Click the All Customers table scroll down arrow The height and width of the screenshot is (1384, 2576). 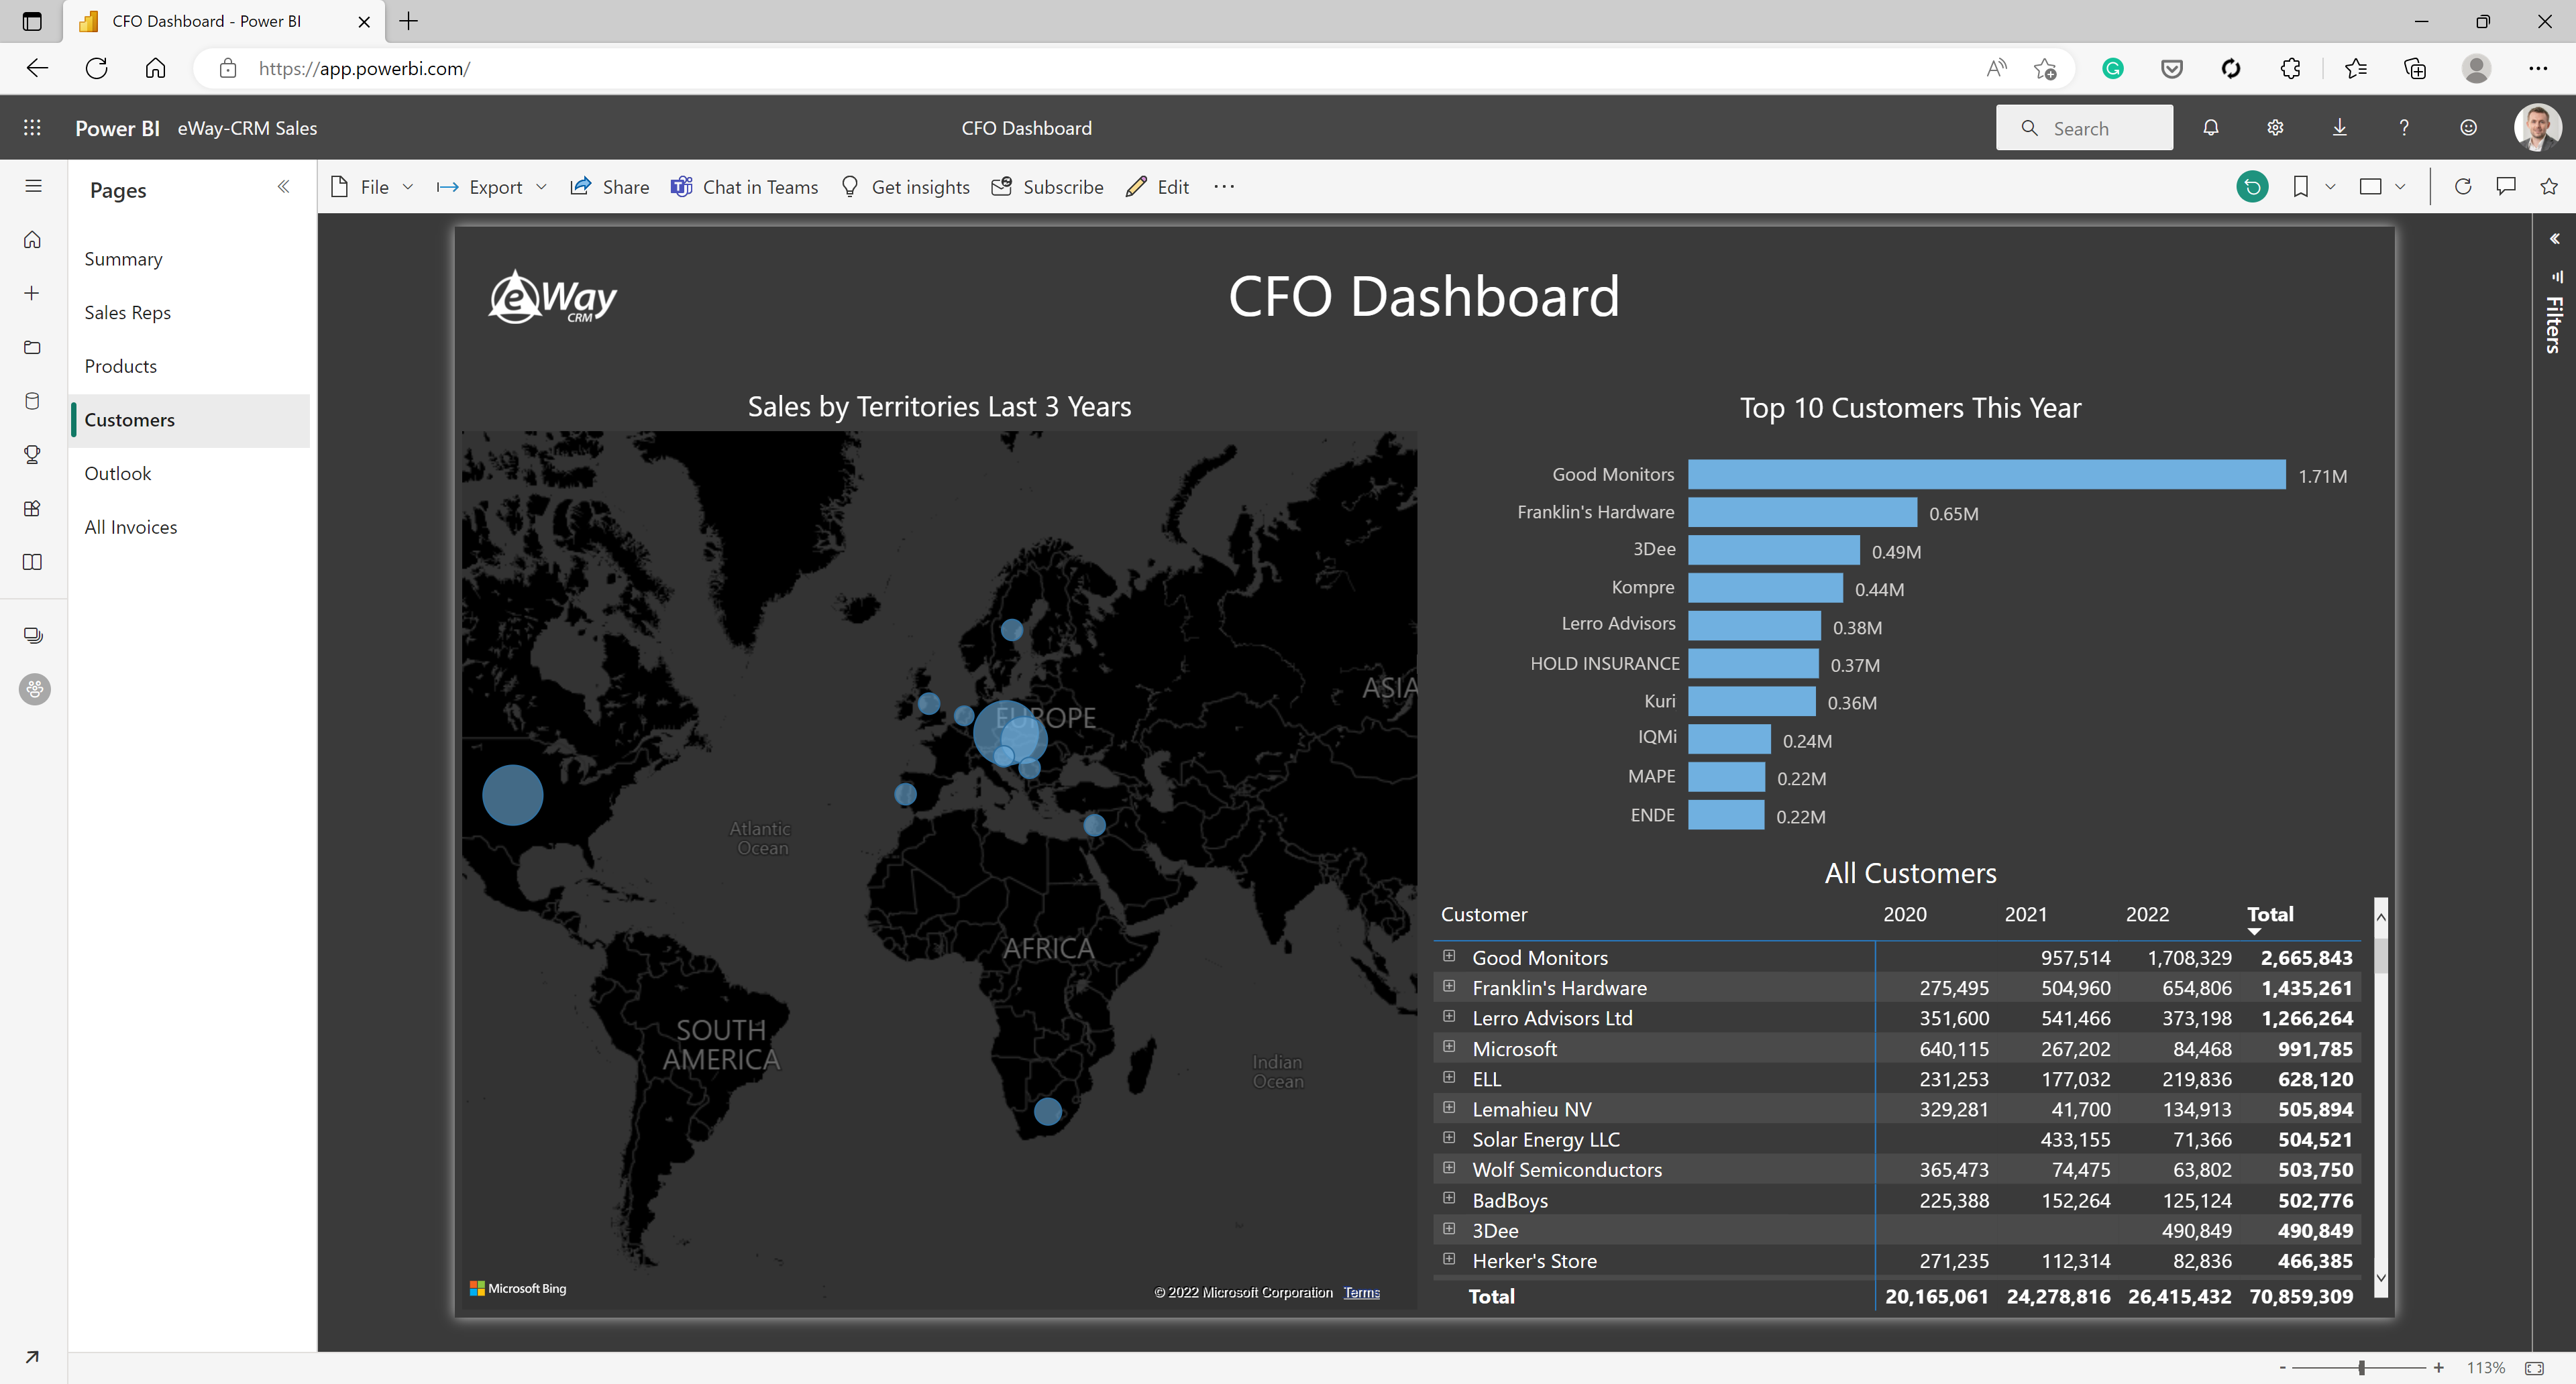tap(2381, 1278)
